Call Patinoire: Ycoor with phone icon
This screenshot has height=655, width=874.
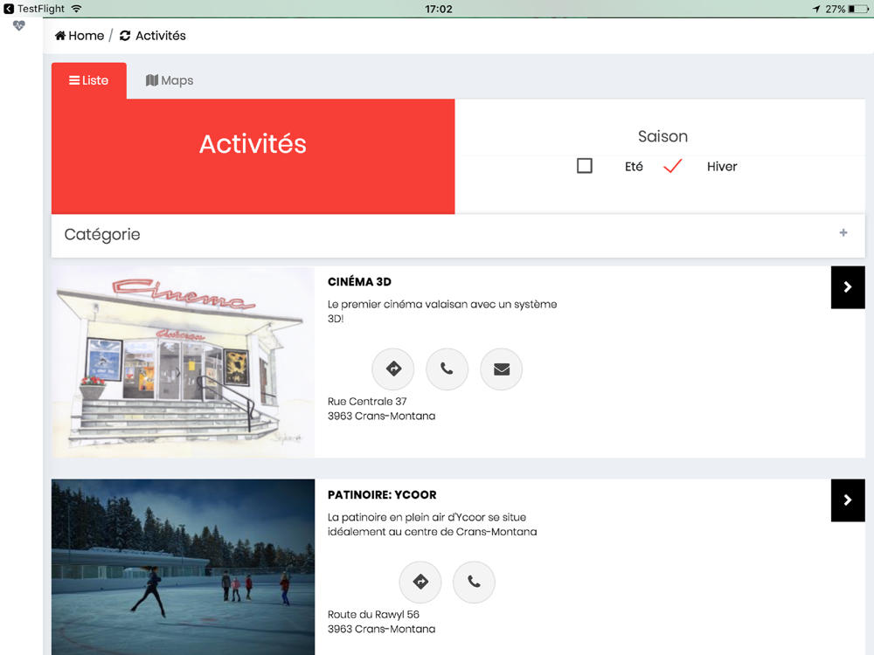(474, 582)
